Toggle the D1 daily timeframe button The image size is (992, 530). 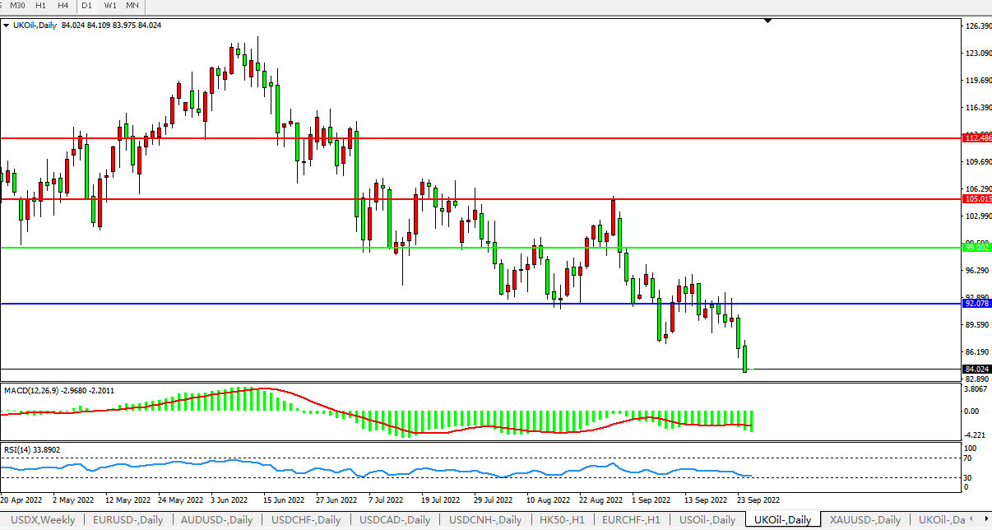point(87,6)
